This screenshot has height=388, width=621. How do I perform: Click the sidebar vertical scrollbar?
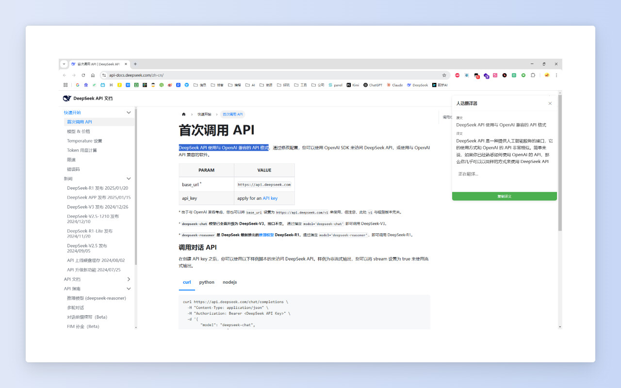[x=136, y=187]
